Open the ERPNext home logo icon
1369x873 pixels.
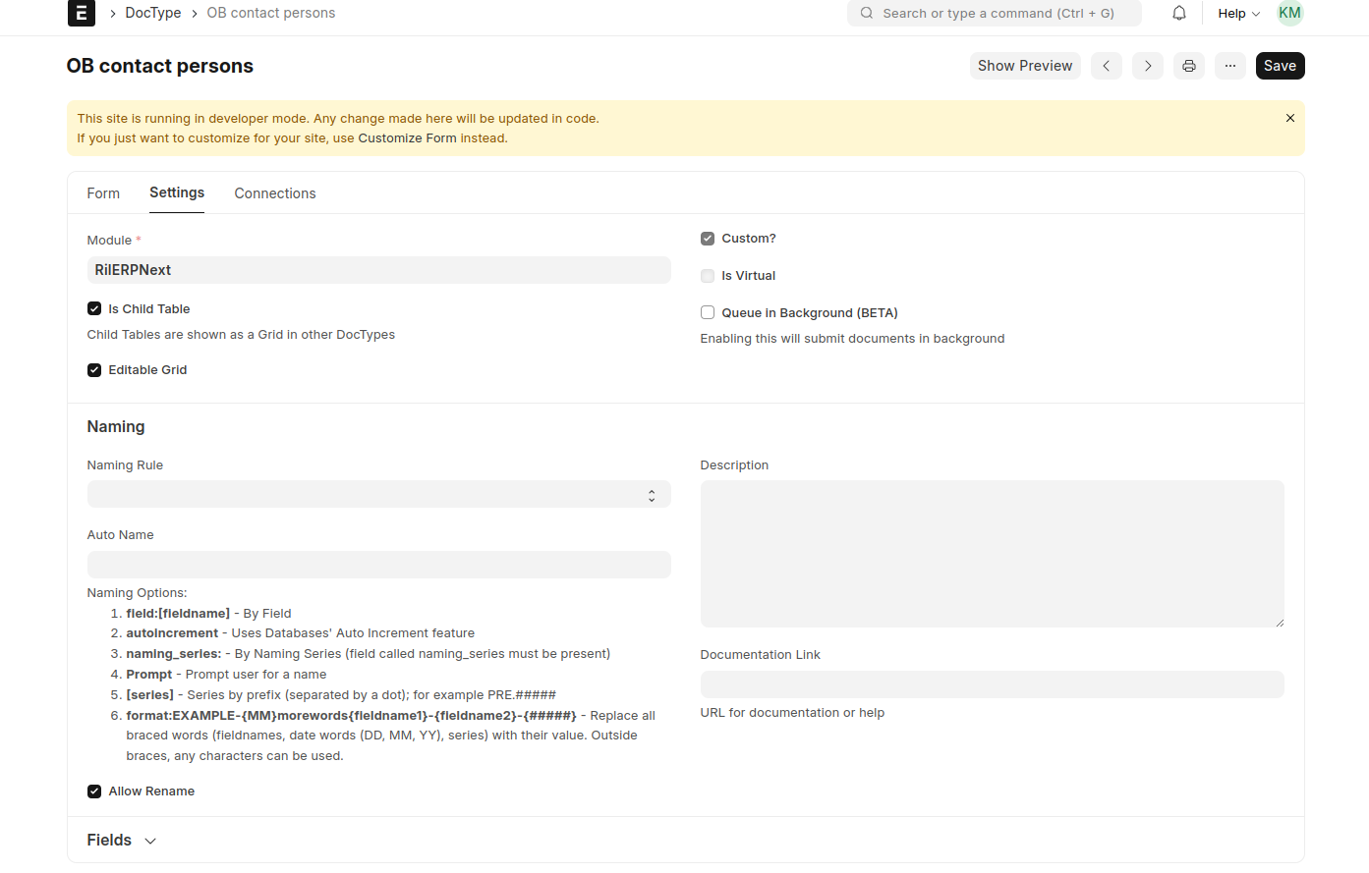[81, 13]
